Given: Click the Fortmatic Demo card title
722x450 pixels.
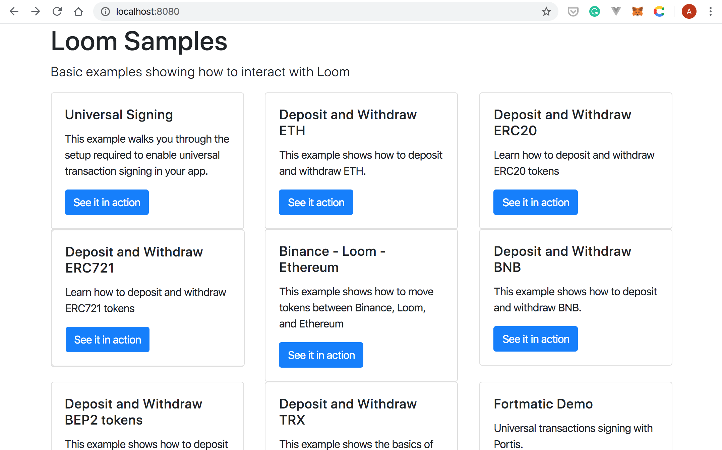Looking at the screenshot, I should [x=543, y=404].
